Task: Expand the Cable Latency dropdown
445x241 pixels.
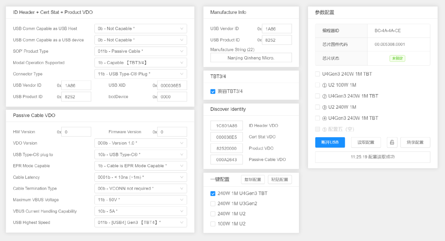Action: point(140,177)
